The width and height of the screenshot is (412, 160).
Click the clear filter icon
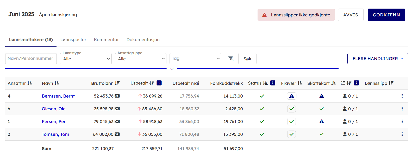coord(230,59)
